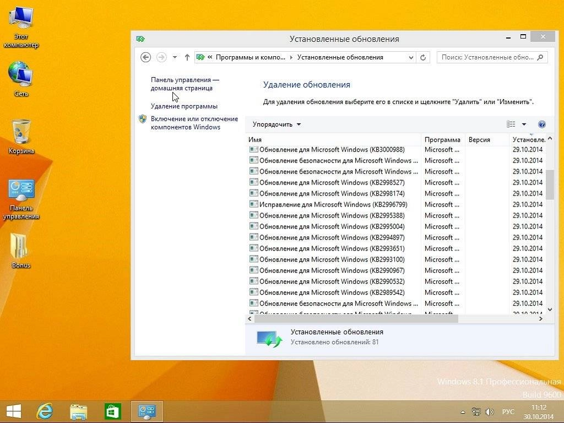The image size is (564, 423).
Task: Open the Bonus folder on desktop
Action: [x=21, y=251]
